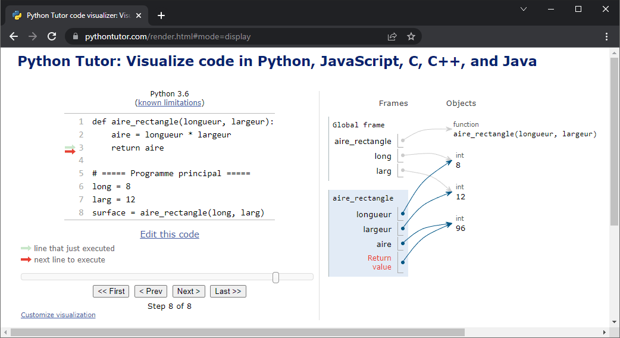
Task: Click code line 1 def aire_rectangle
Action: (x=183, y=122)
